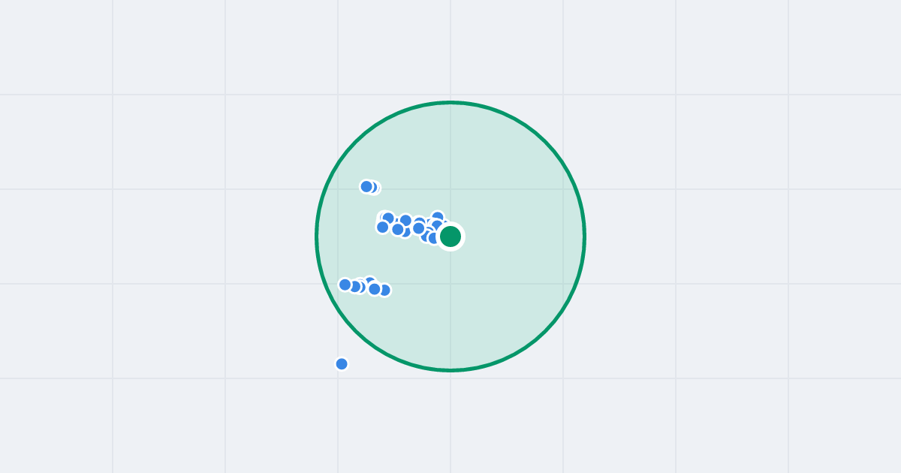Click the highest blue dot just above the green marker

[438, 217]
